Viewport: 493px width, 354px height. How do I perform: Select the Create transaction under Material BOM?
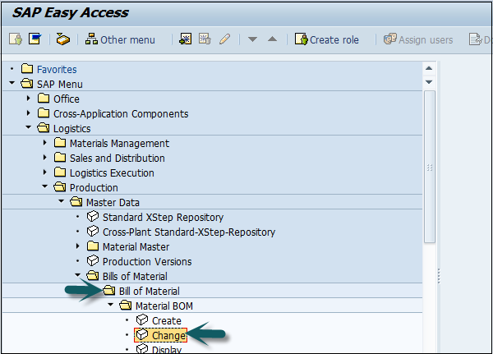(x=166, y=320)
